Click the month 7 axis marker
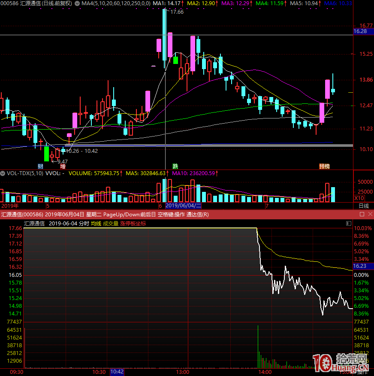The height and width of the screenshot is (376, 374). [267, 206]
